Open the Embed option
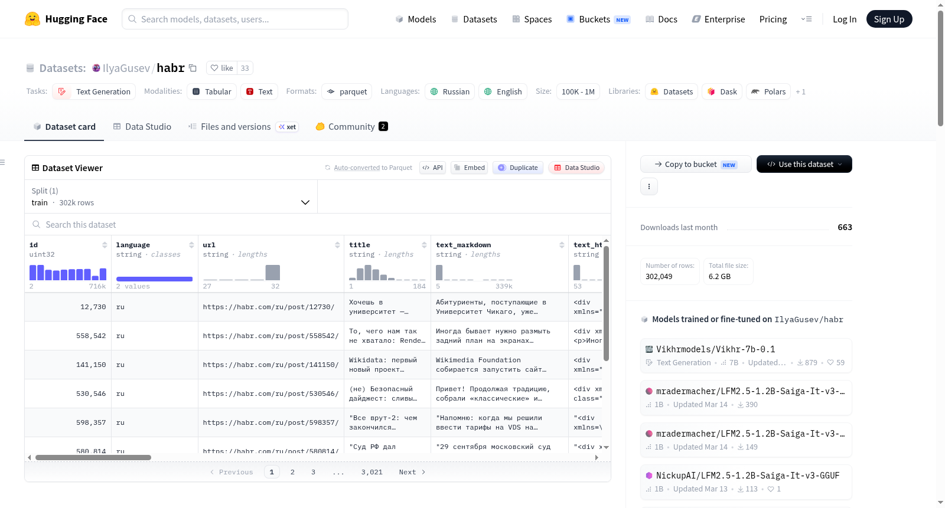The height and width of the screenshot is (508, 945). 469,168
